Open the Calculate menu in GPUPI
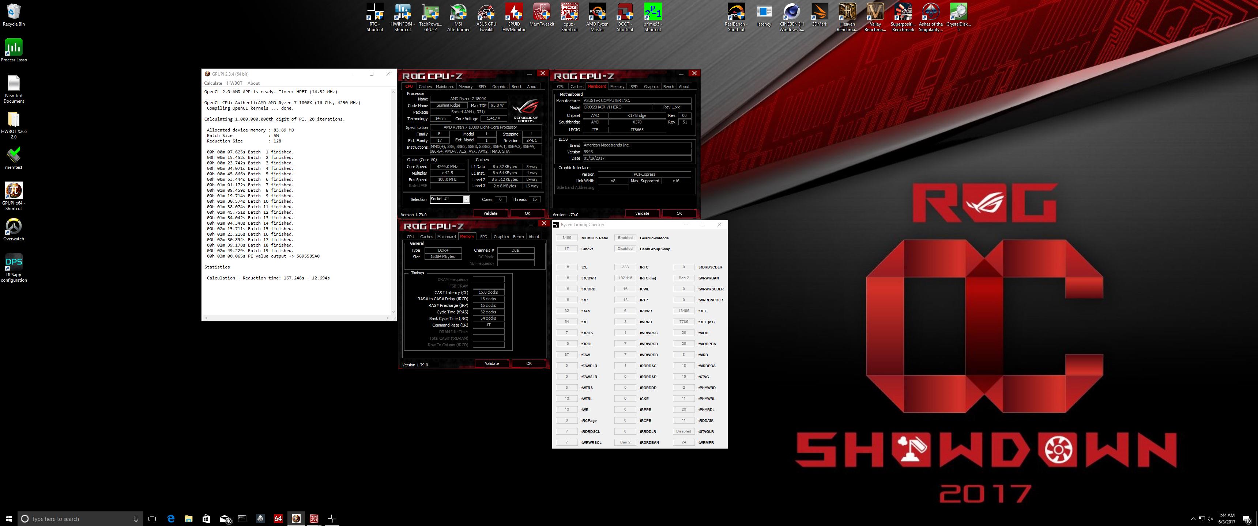 pos(213,83)
